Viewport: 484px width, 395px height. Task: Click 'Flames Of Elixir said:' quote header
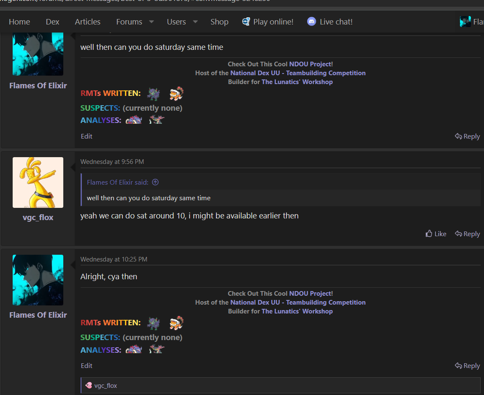pyautogui.click(x=118, y=182)
